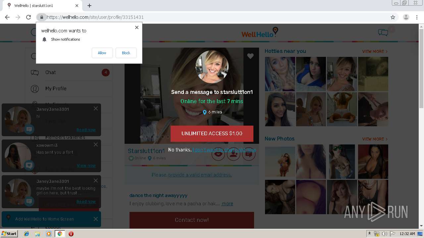Click Read now on 'hi' message
This screenshot has height=238, width=424.
pyautogui.click(x=86, y=130)
